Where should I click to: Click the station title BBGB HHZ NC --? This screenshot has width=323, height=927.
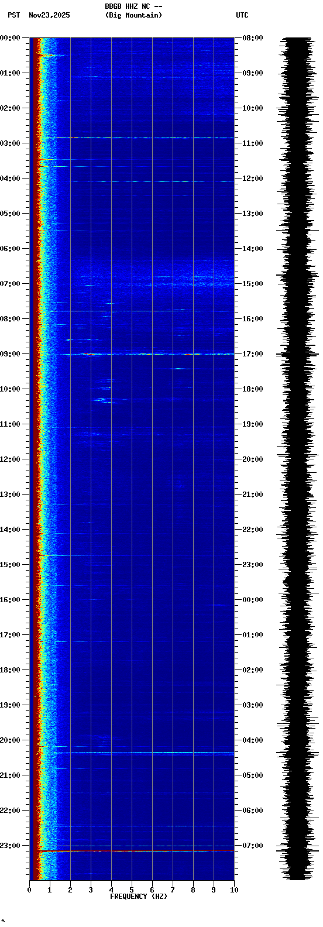pyautogui.click(x=133, y=6)
